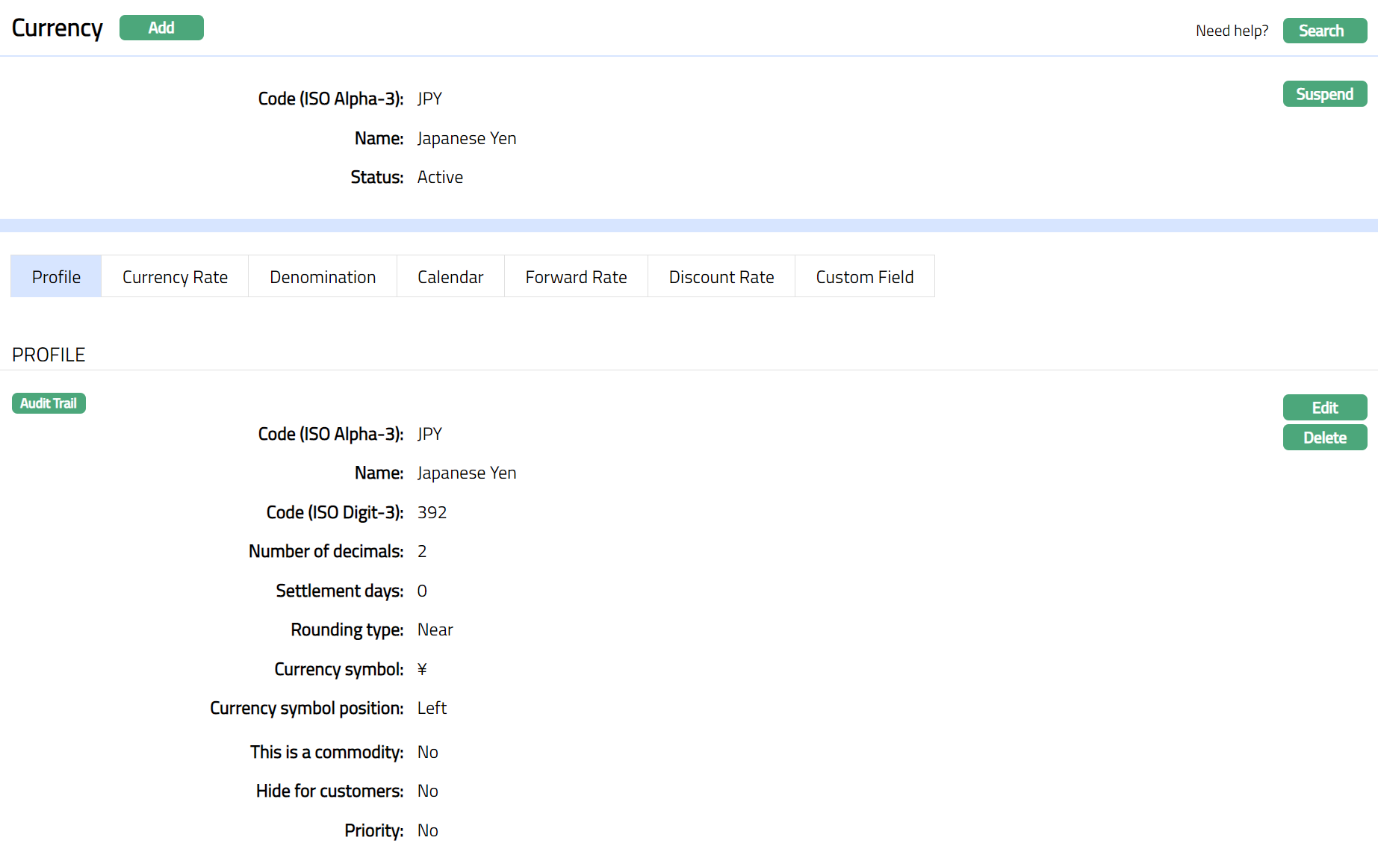Click the ISO digit code 392

tap(432, 512)
